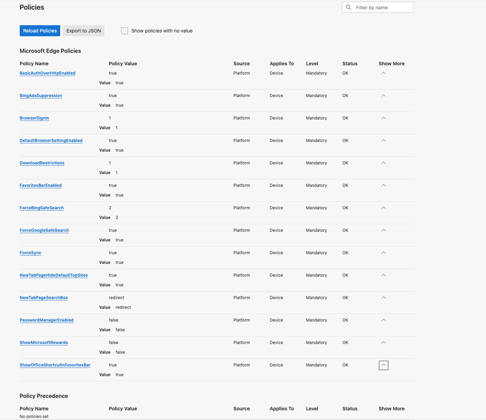This screenshot has width=486, height=420.
Task: Click the 'false' value of PasswordManagerEnabled row
Action: (x=113, y=320)
